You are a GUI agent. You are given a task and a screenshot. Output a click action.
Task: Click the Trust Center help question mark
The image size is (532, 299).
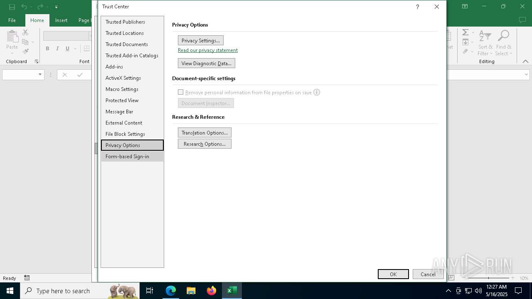(417, 7)
